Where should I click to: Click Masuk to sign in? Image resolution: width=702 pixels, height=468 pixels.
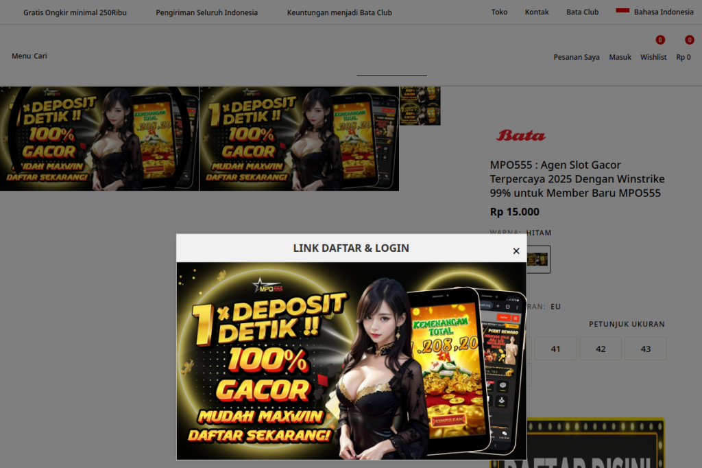click(620, 57)
